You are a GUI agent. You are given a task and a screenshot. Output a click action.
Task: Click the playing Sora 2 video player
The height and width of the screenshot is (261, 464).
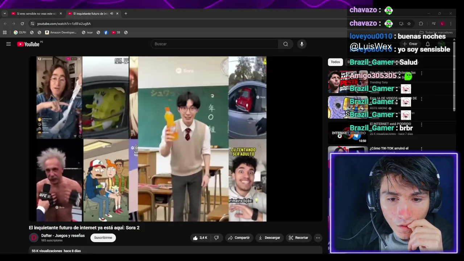[x=175, y=139]
